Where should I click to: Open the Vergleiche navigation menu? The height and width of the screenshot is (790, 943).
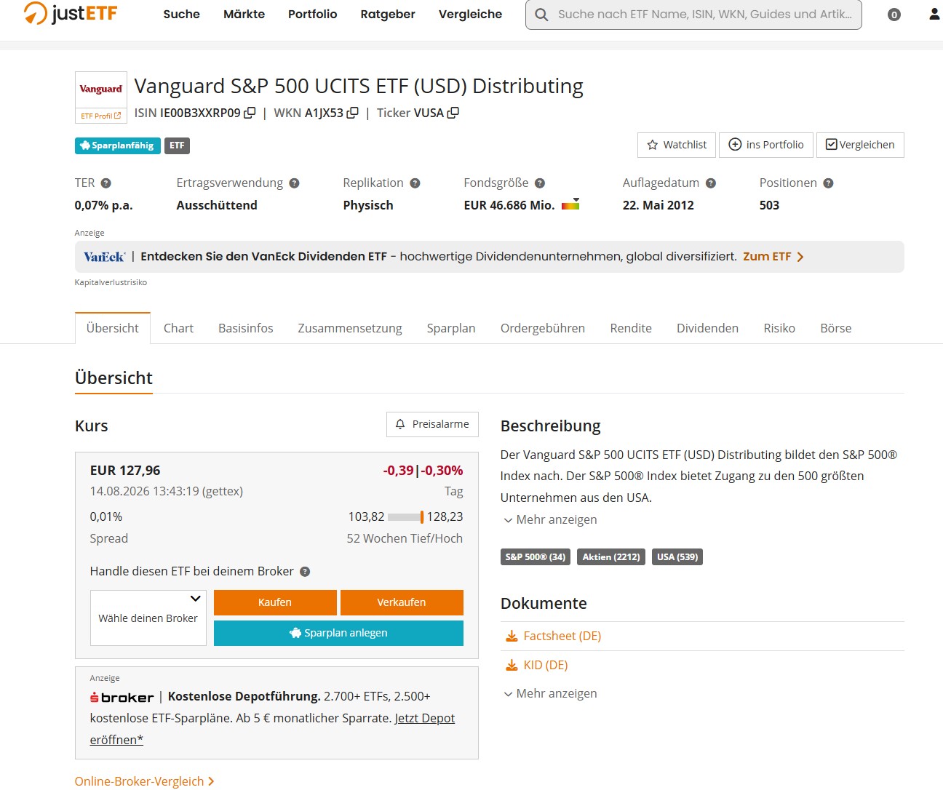pos(470,14)
